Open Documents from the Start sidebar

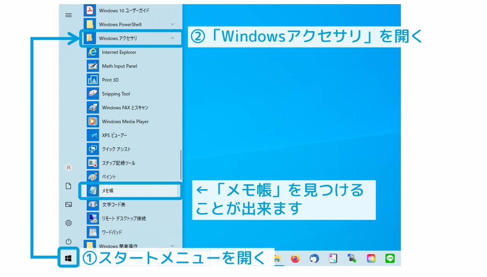pyautogui.click(x=68, y=186)
